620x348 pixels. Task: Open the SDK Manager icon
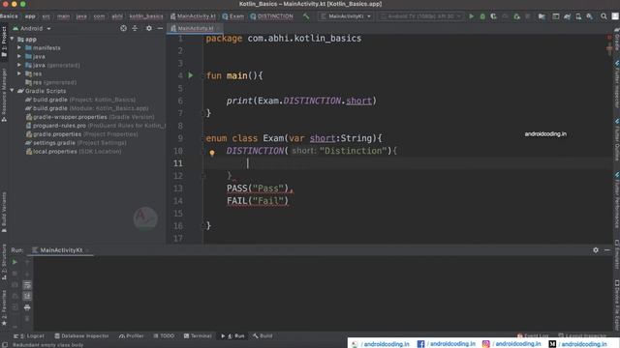[589, 16]
